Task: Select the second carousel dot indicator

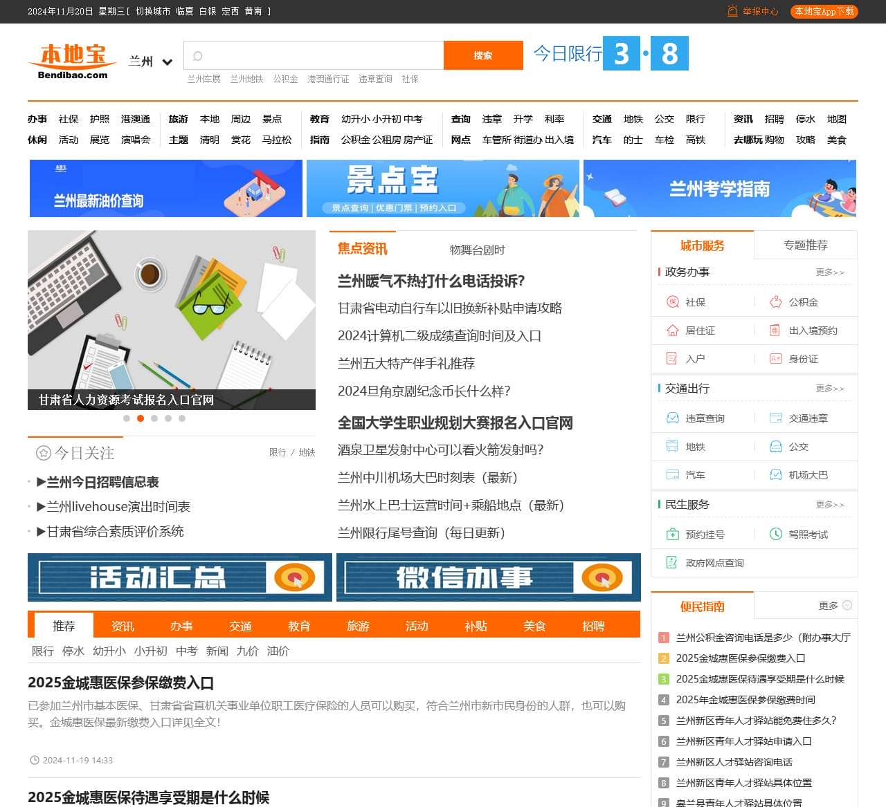Action: [141, 418]
